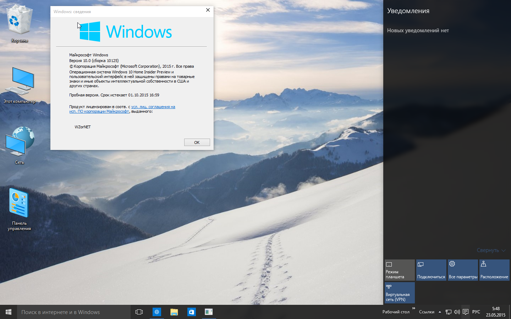
Task: Click the WZorNET licensee name text
Action: point(83,127)
